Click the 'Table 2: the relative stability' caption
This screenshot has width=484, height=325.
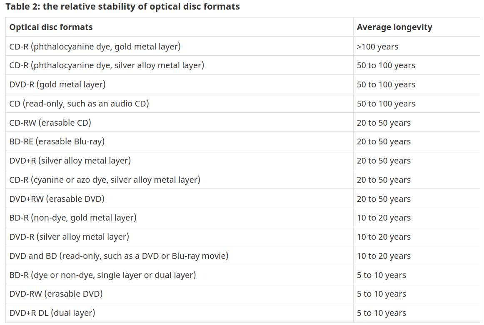click(x=122, y=7)
